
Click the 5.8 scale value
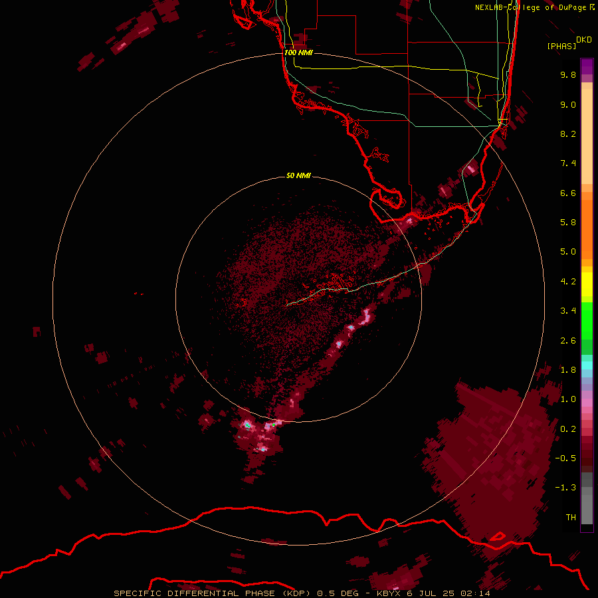(568, 223)
